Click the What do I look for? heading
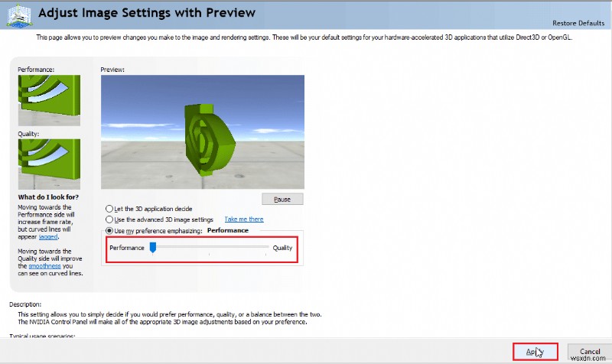Screen dimensions: 612x364 click(48, 197)
